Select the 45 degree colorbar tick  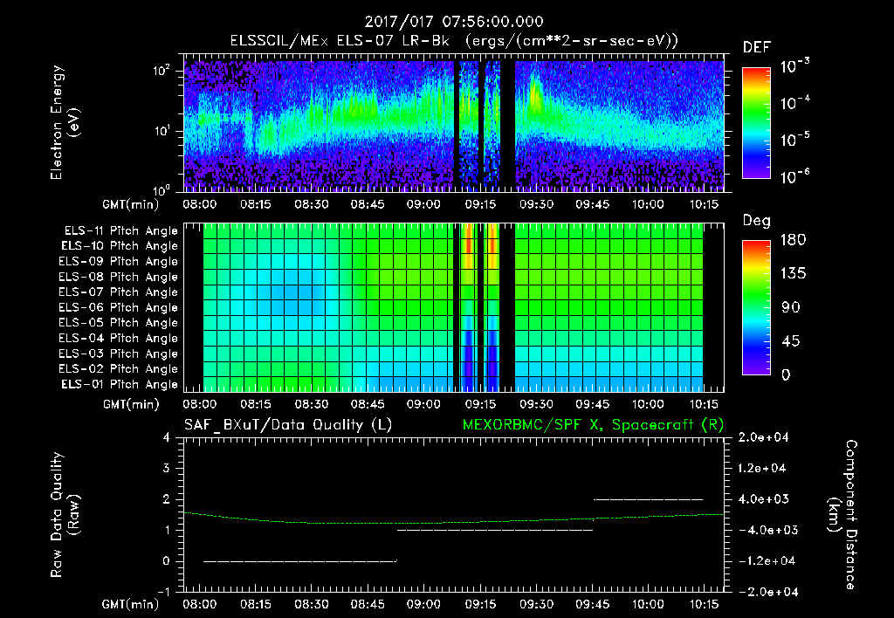pyautogui.click(x=791, y=341)
